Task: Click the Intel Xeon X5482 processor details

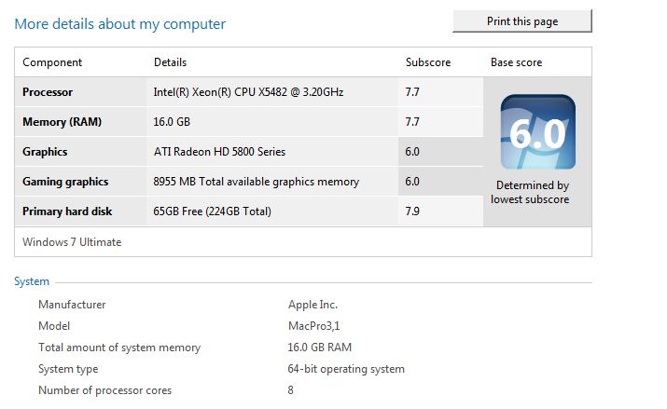Action: tap(248, 92)
